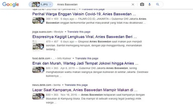The image size is (193, 108).
Task: Open thumbnail of the Enak dan Murah result
Action: tap(38, 70)
